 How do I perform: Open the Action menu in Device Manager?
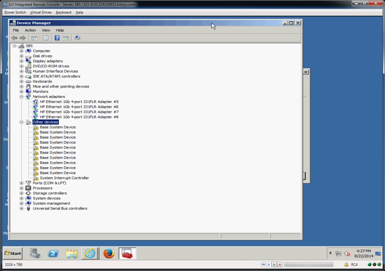pyautogui.click(x=30, y=30)
